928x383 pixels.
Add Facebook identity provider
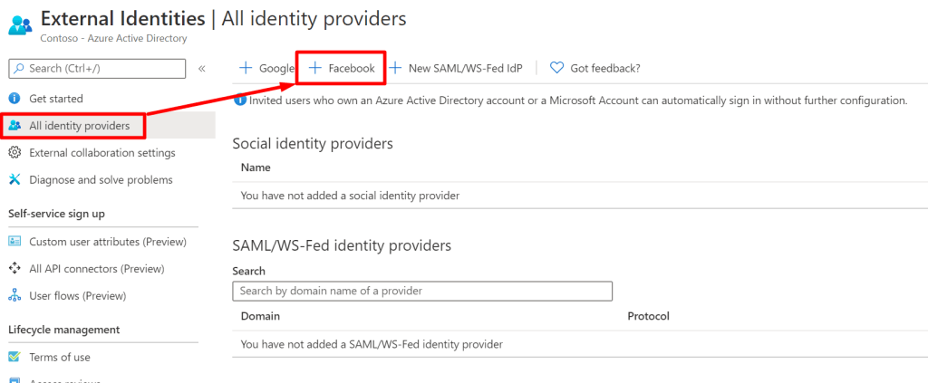(x=342, y=68)
